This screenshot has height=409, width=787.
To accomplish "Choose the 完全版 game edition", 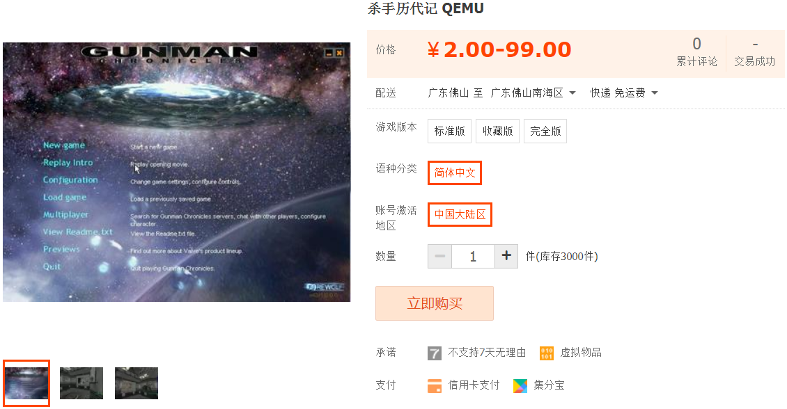I will pyautogui.click(x=545, y=131).
